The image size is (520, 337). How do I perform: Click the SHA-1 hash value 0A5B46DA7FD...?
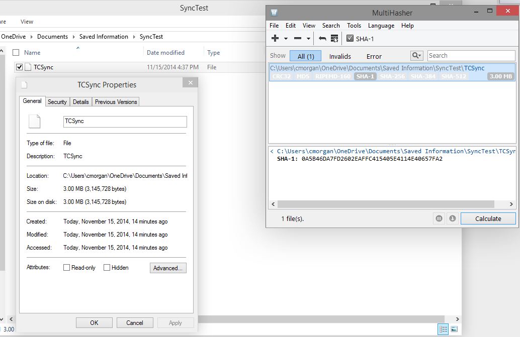pos(372,159)
